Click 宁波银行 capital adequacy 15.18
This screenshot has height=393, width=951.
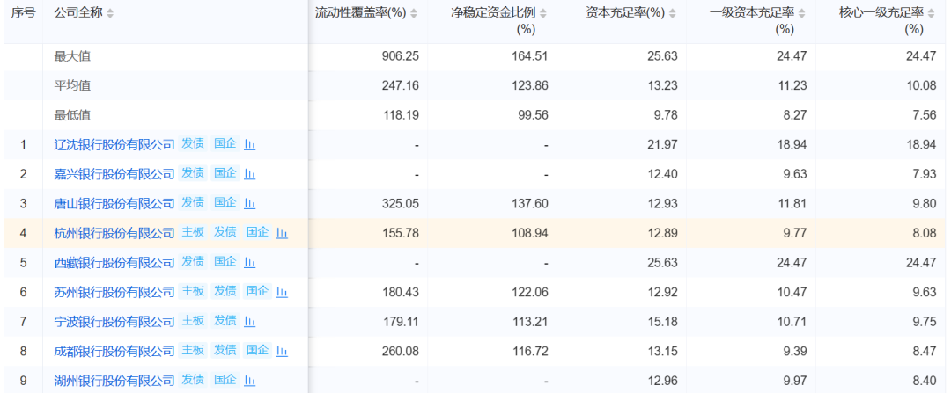(665, 322)
